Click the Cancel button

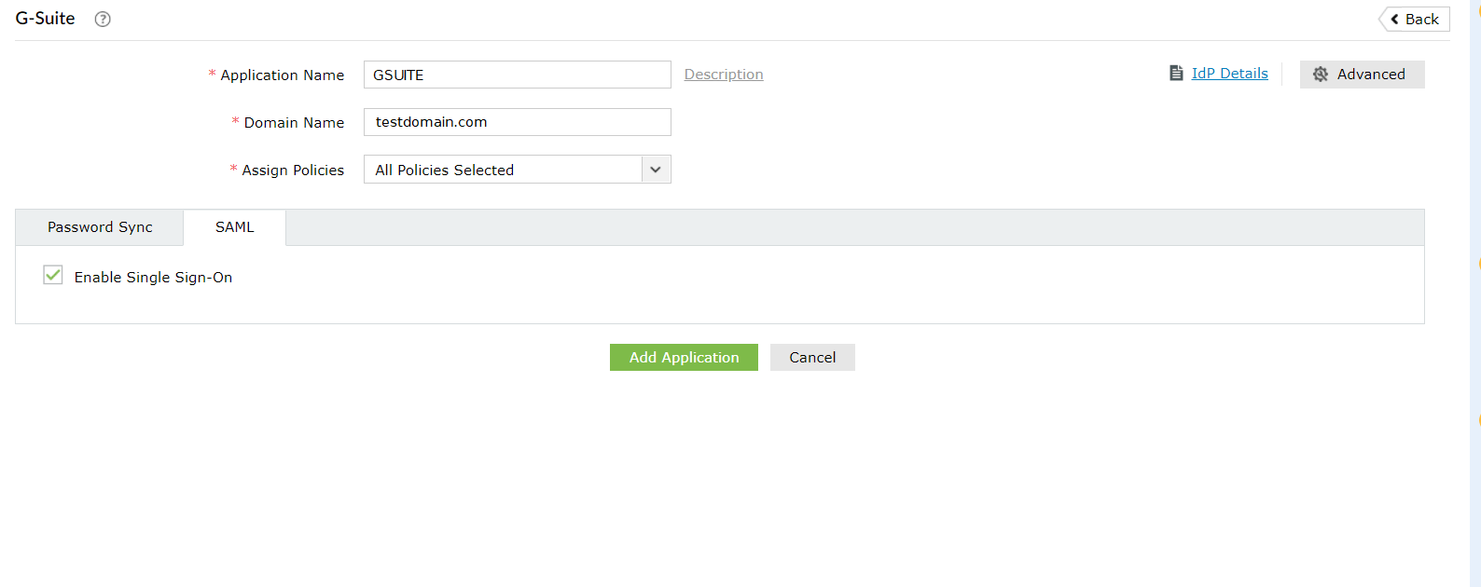[x=812, y=358]
